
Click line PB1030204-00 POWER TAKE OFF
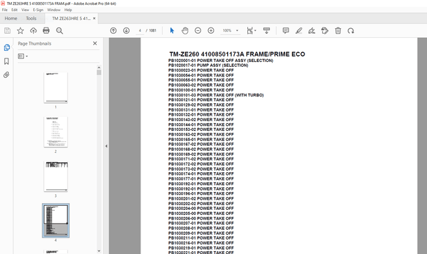pyautogui.click(x=201, y=209)
